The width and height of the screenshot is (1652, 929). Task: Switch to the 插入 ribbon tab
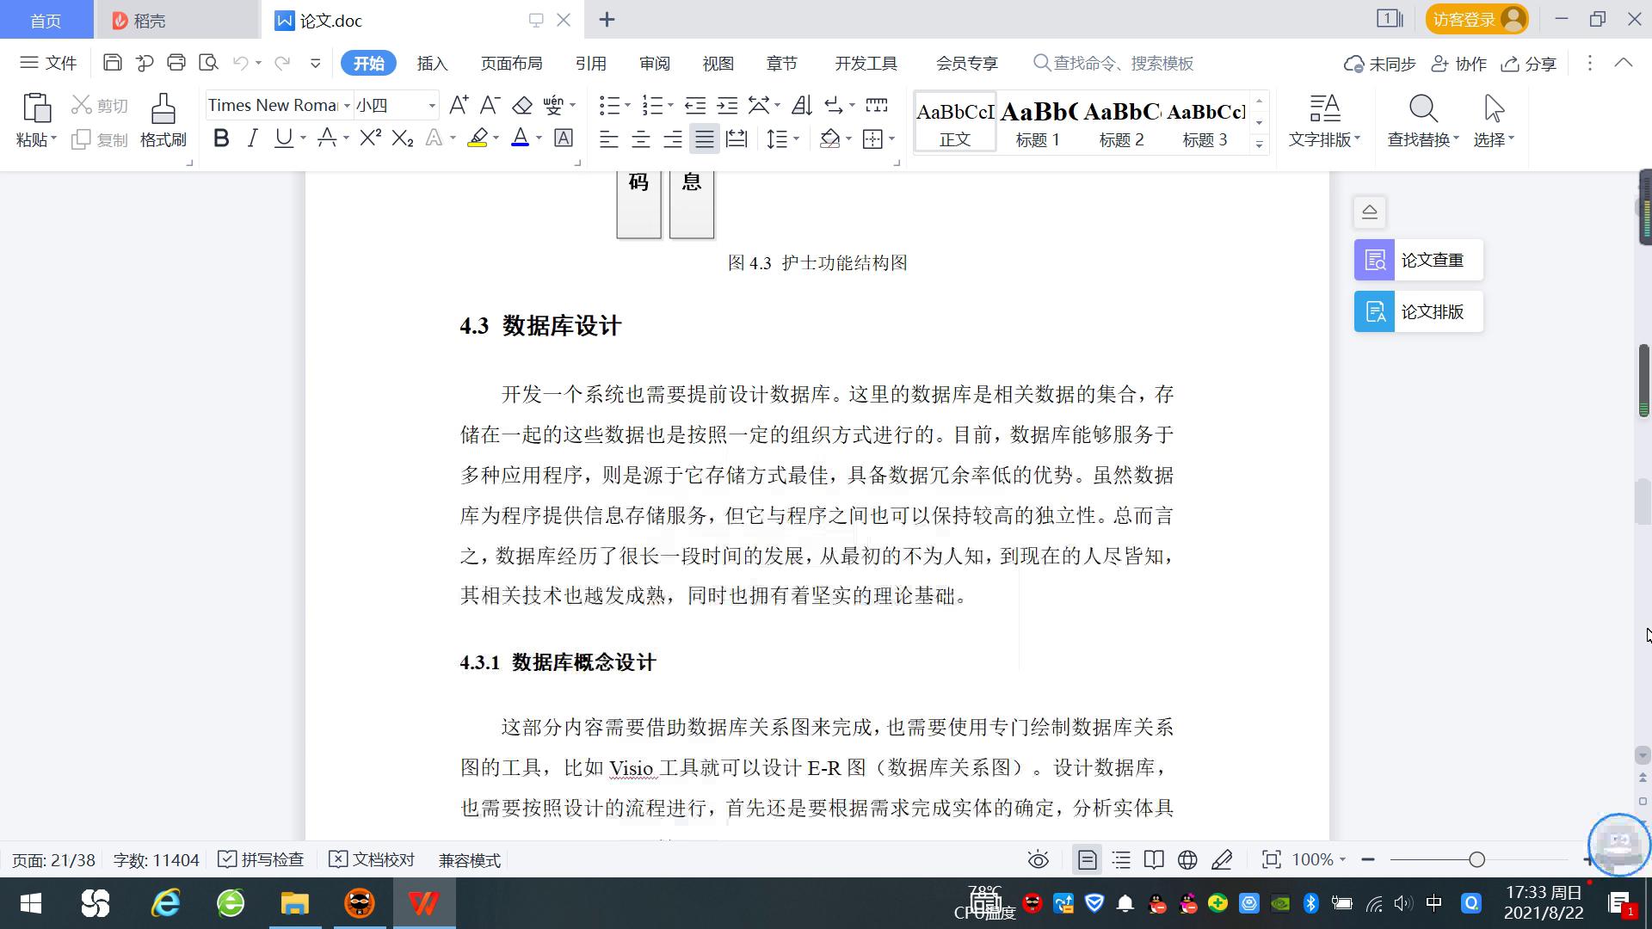(431, 63)
